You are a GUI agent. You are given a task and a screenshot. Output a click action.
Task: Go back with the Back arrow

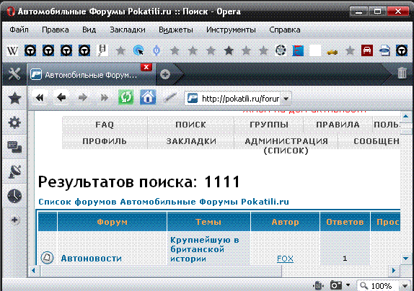(61, 98)
